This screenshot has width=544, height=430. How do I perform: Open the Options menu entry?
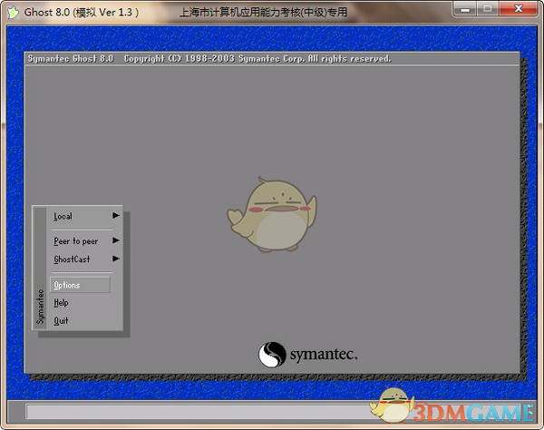68,285
